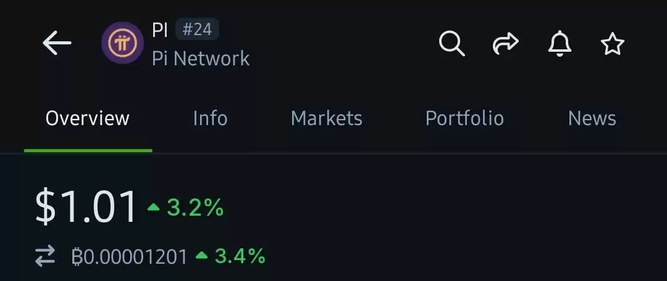Show the News tab
This screenshot has height=281, width=667.
(592, 118)
